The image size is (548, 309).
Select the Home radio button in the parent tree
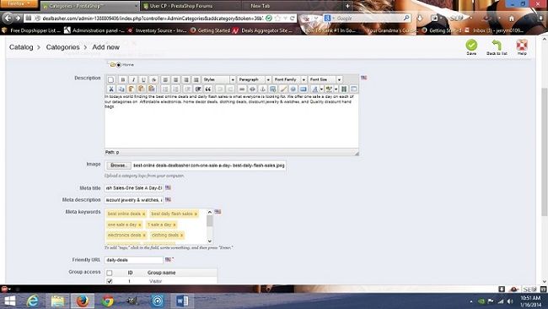point(119,65)
